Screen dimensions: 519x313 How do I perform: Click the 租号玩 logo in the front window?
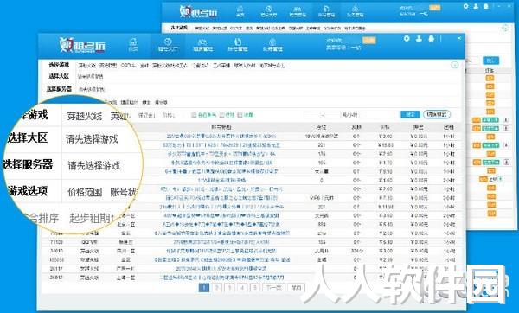(x=82, y=45)
